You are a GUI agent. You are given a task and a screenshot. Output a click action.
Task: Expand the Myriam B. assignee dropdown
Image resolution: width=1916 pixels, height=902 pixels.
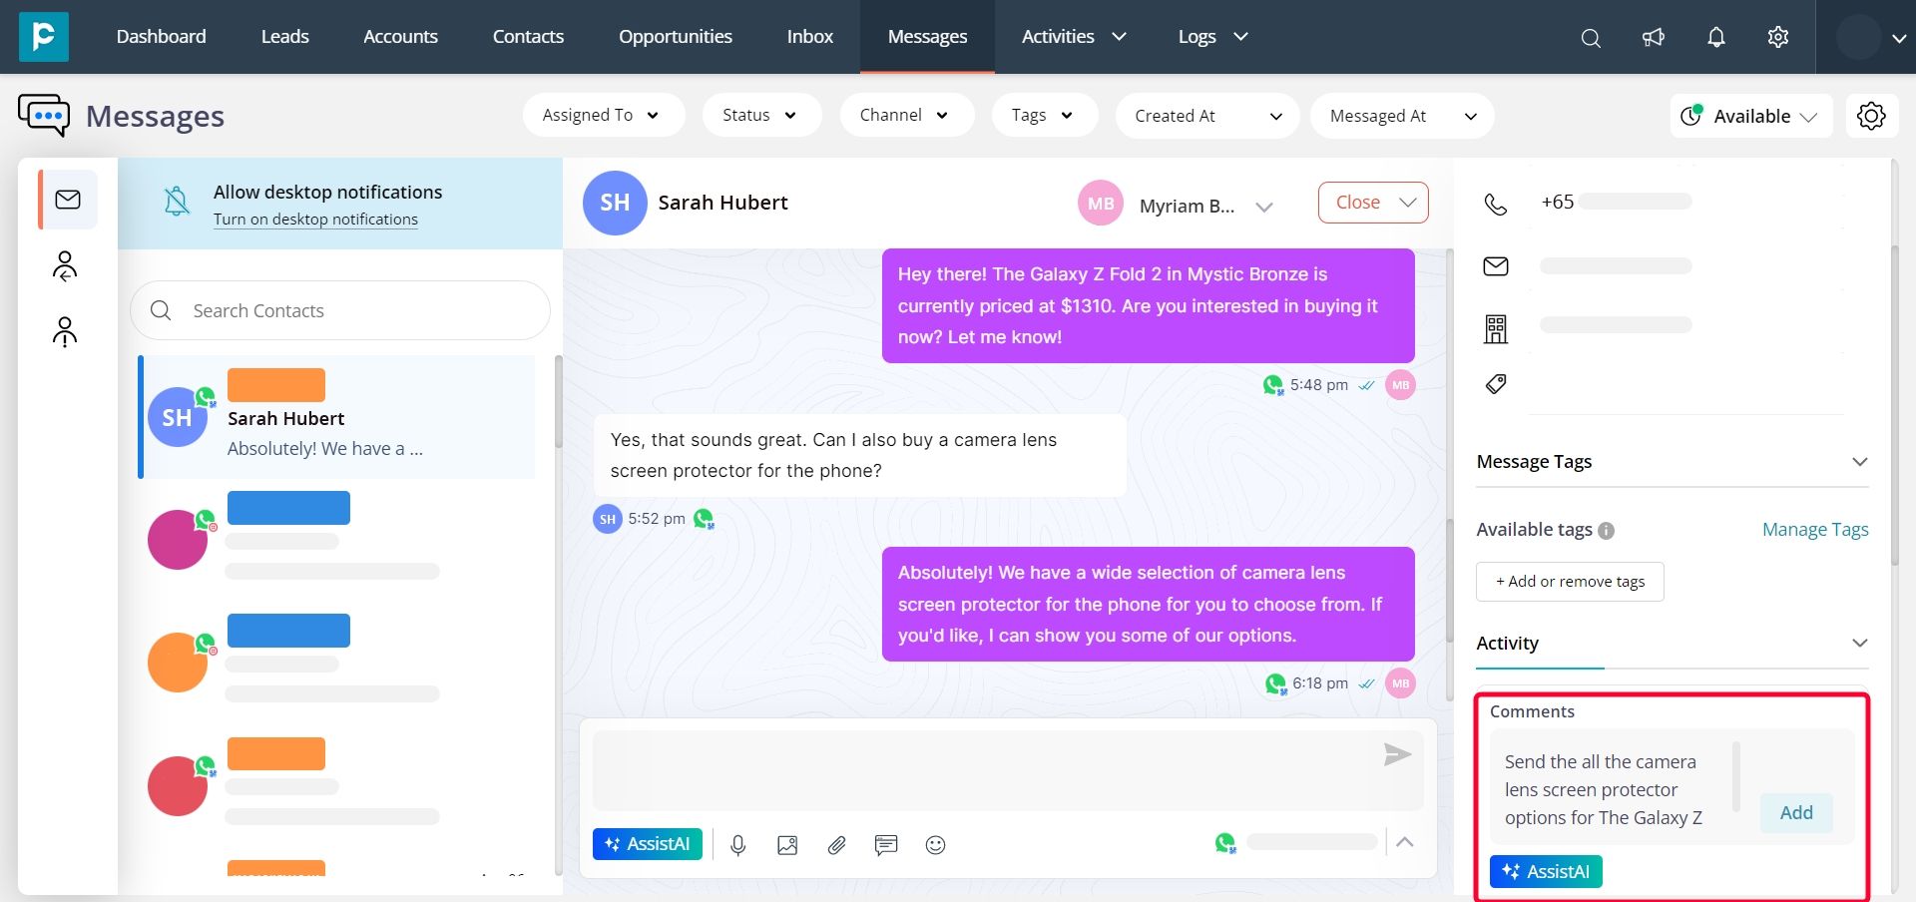click(x=1264, y=207)
